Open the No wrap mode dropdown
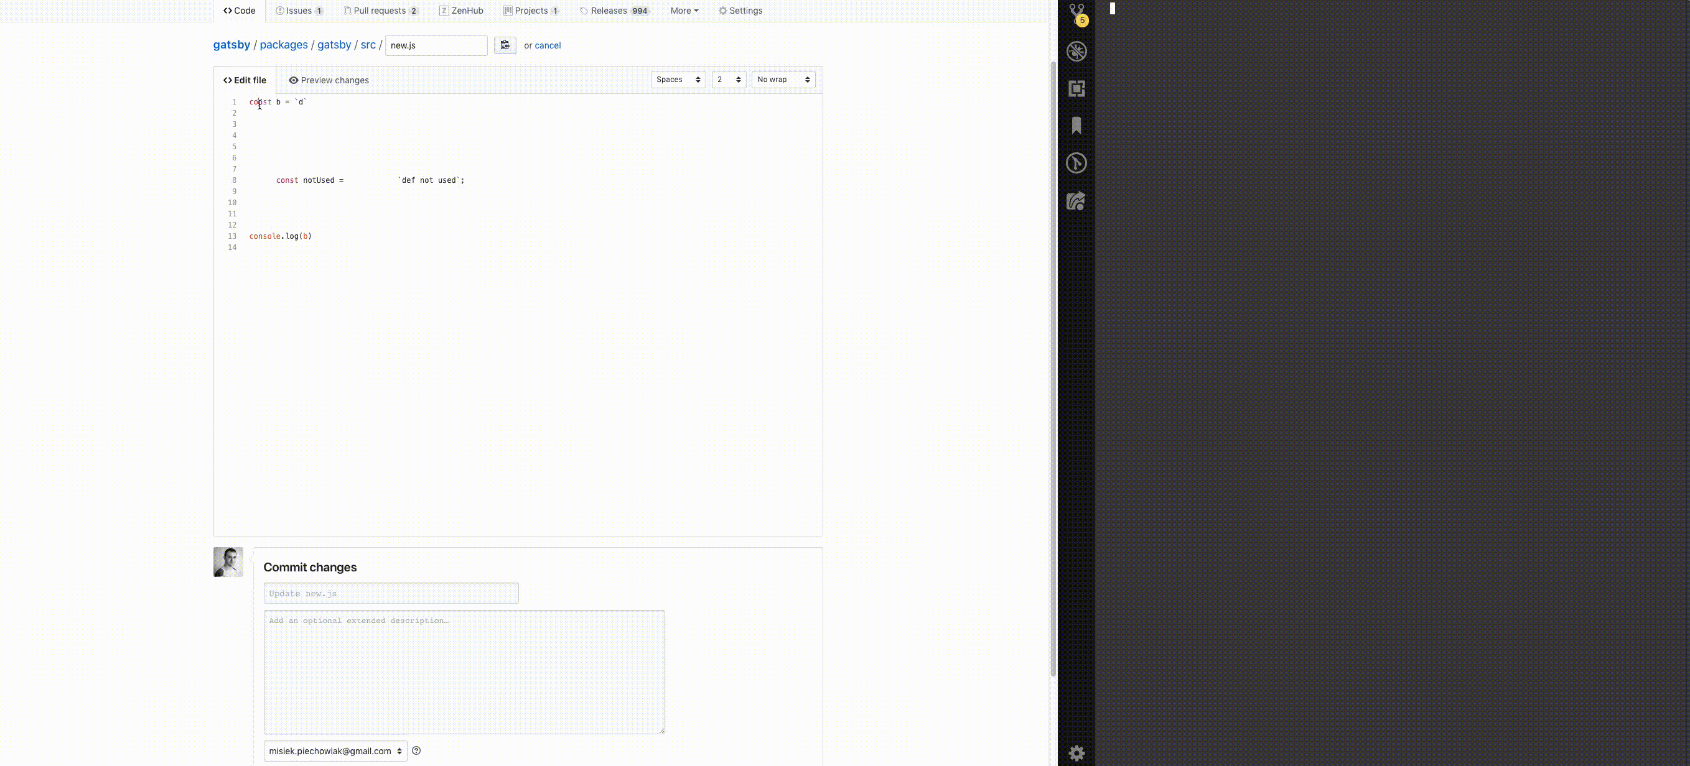 [783, 80]
